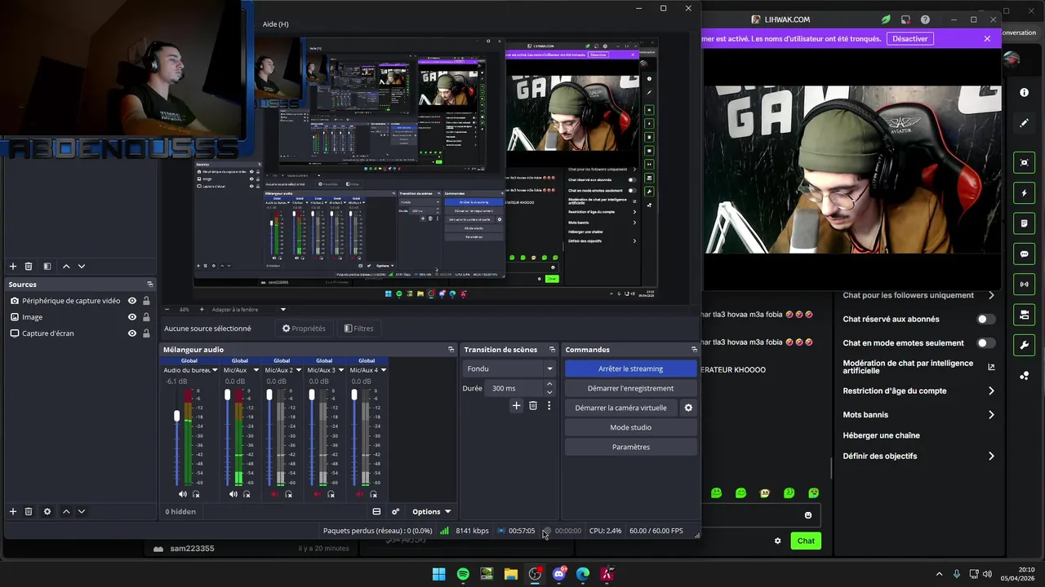Add a scene with the scenes plus icon
The height and width of the screenshot is (587, 1045).
pos(12,266)
